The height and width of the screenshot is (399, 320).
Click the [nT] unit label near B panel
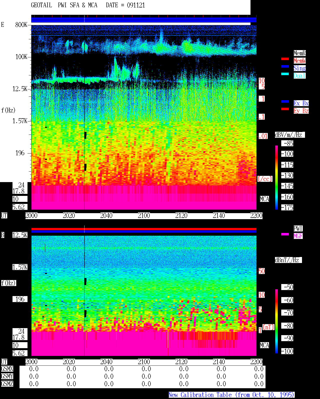pyautogui.click(x=268, y=327)
